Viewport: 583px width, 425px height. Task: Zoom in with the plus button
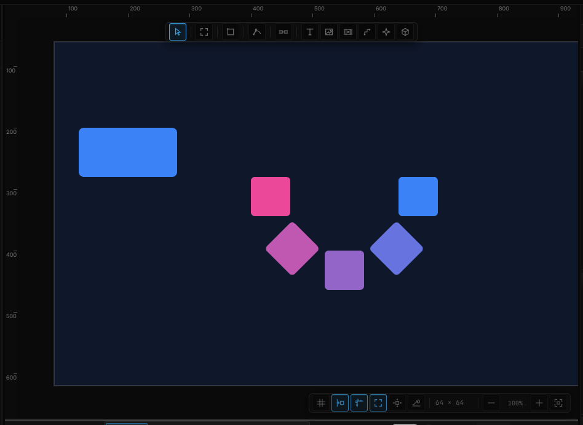tap(539, 403)
